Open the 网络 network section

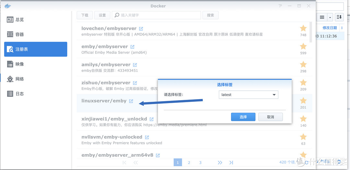pyautogui.click(x=36, y=79)
